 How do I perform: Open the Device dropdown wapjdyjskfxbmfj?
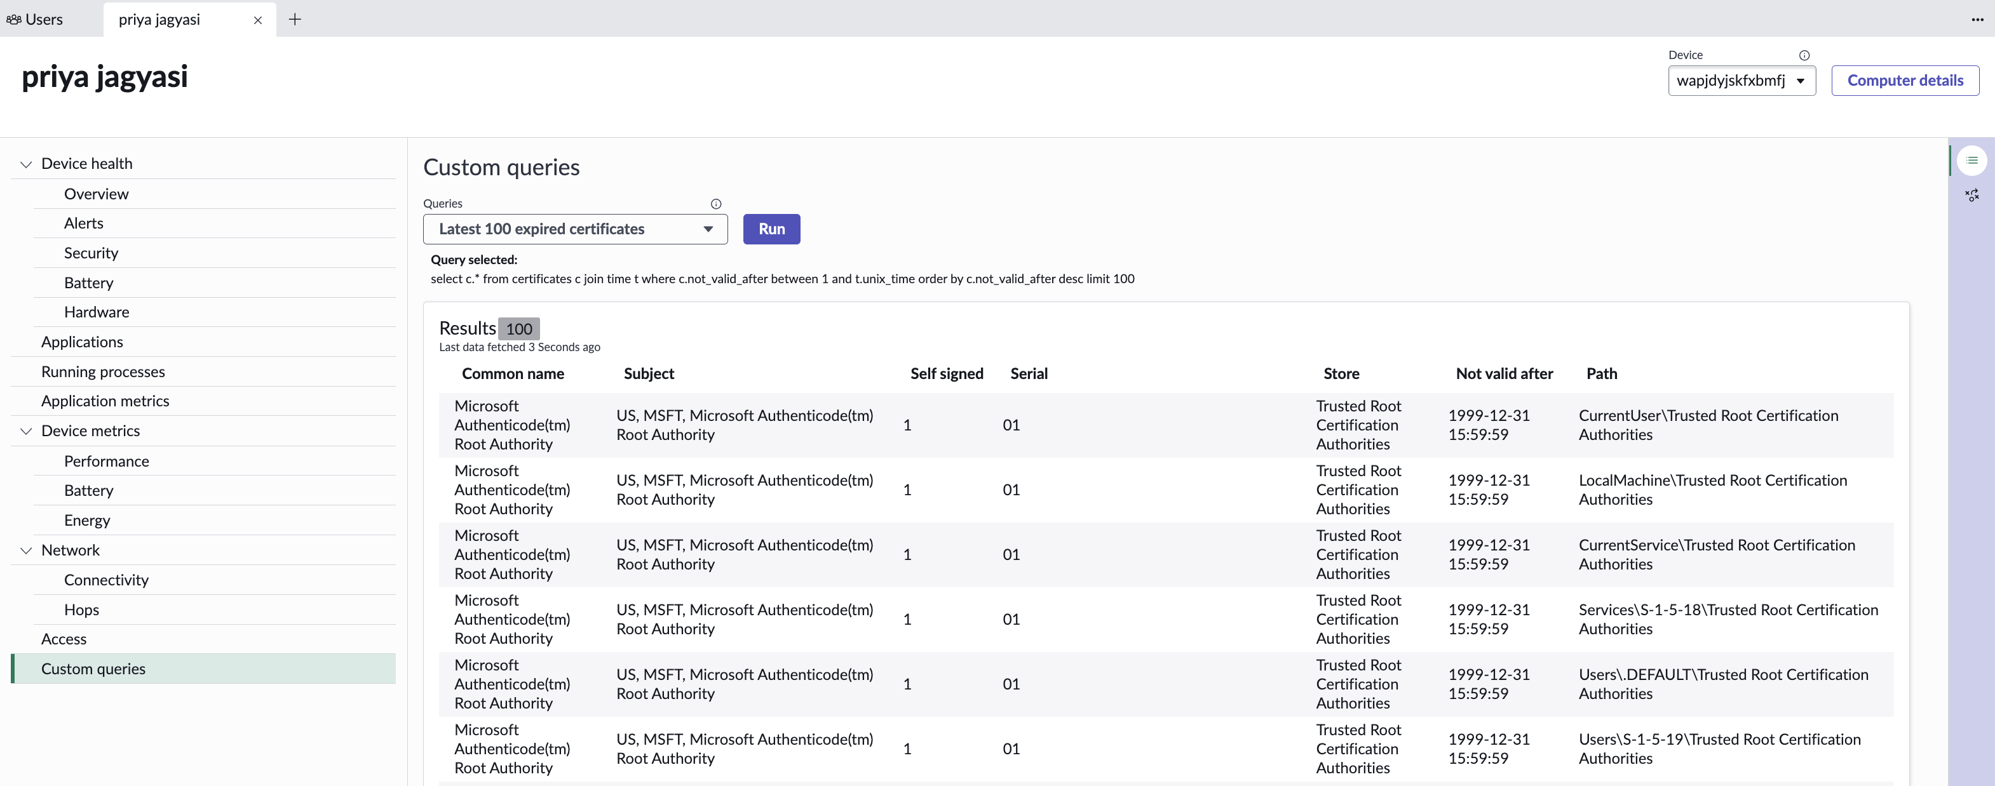[x=1741, y=81]
